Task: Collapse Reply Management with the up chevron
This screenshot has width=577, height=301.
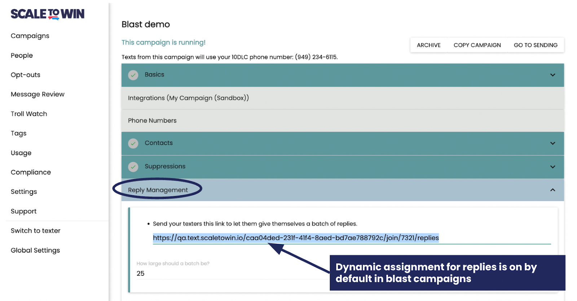Action: click(552, 190)
